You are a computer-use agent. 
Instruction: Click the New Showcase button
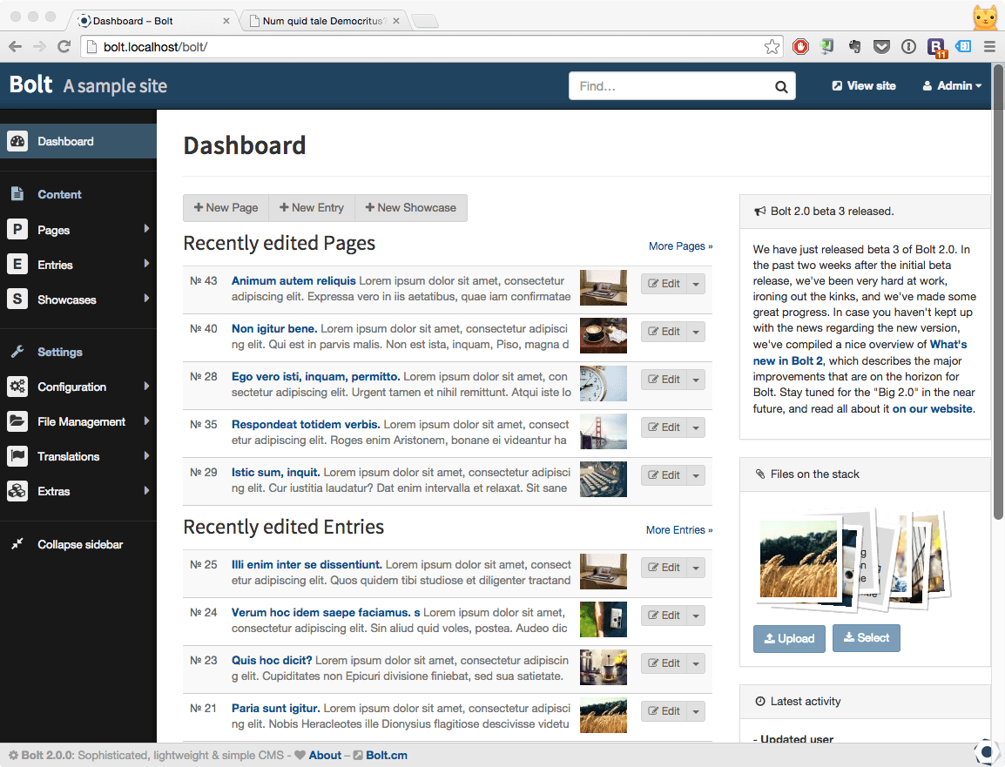[x=411, y=207]
